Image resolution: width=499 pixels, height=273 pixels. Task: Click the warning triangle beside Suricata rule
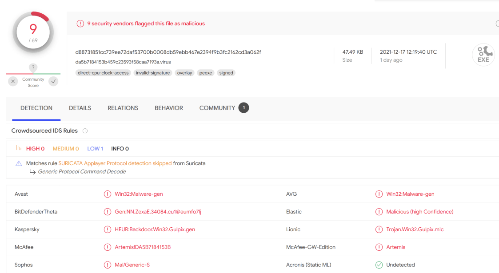pos(19,163)
